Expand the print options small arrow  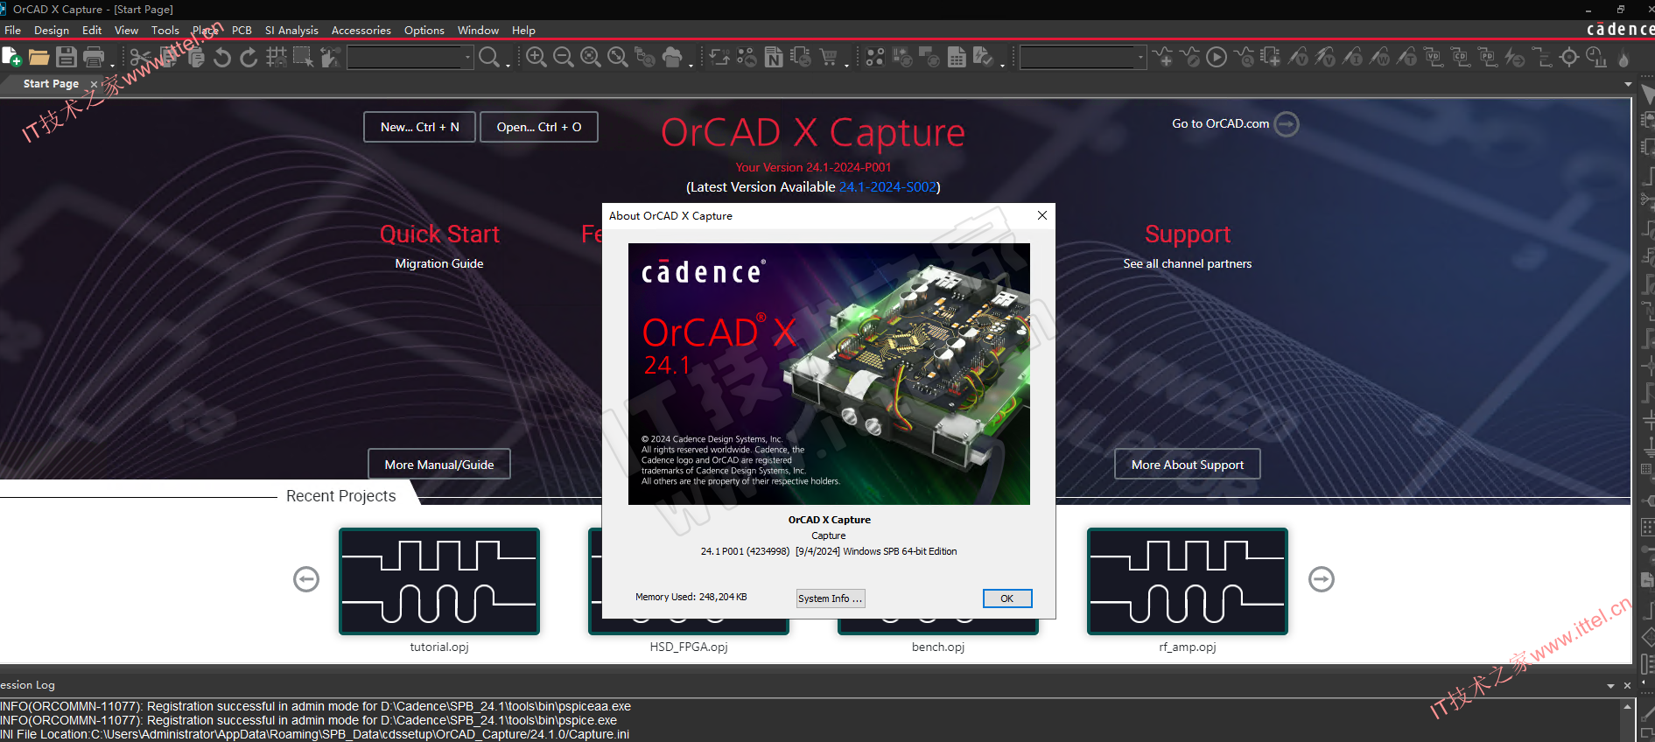tap(112, 64)
